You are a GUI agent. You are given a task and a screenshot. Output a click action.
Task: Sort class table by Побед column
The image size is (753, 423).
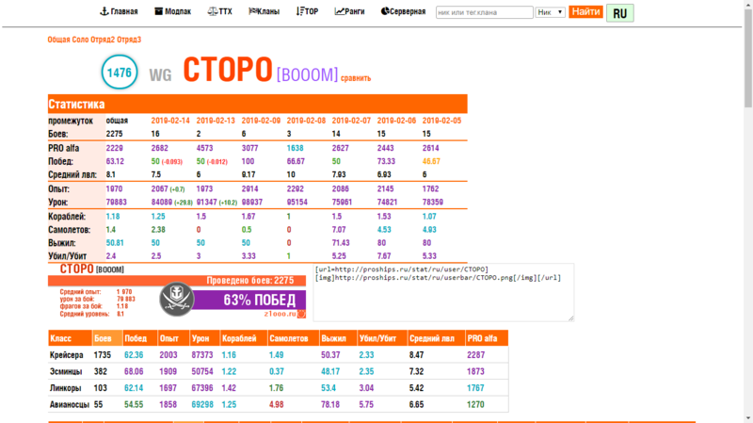pyautogui.click(x=136, y=337)
